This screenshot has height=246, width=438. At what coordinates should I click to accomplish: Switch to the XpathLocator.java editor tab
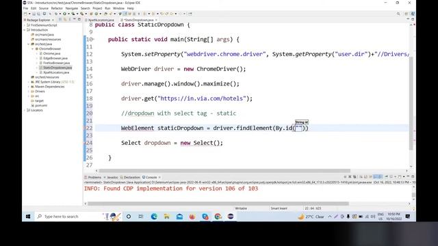point(101,20)
